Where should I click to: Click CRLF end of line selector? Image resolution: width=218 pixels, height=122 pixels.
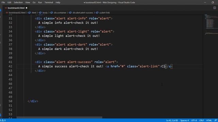201,121
